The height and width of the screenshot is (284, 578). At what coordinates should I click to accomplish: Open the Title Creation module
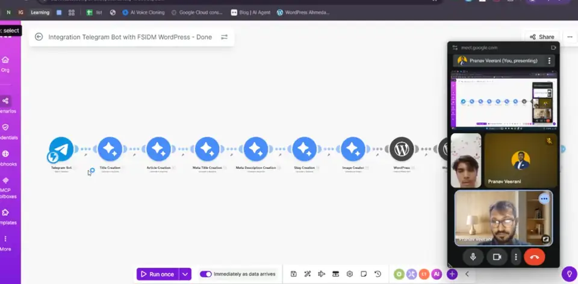[x=110, y=149]
